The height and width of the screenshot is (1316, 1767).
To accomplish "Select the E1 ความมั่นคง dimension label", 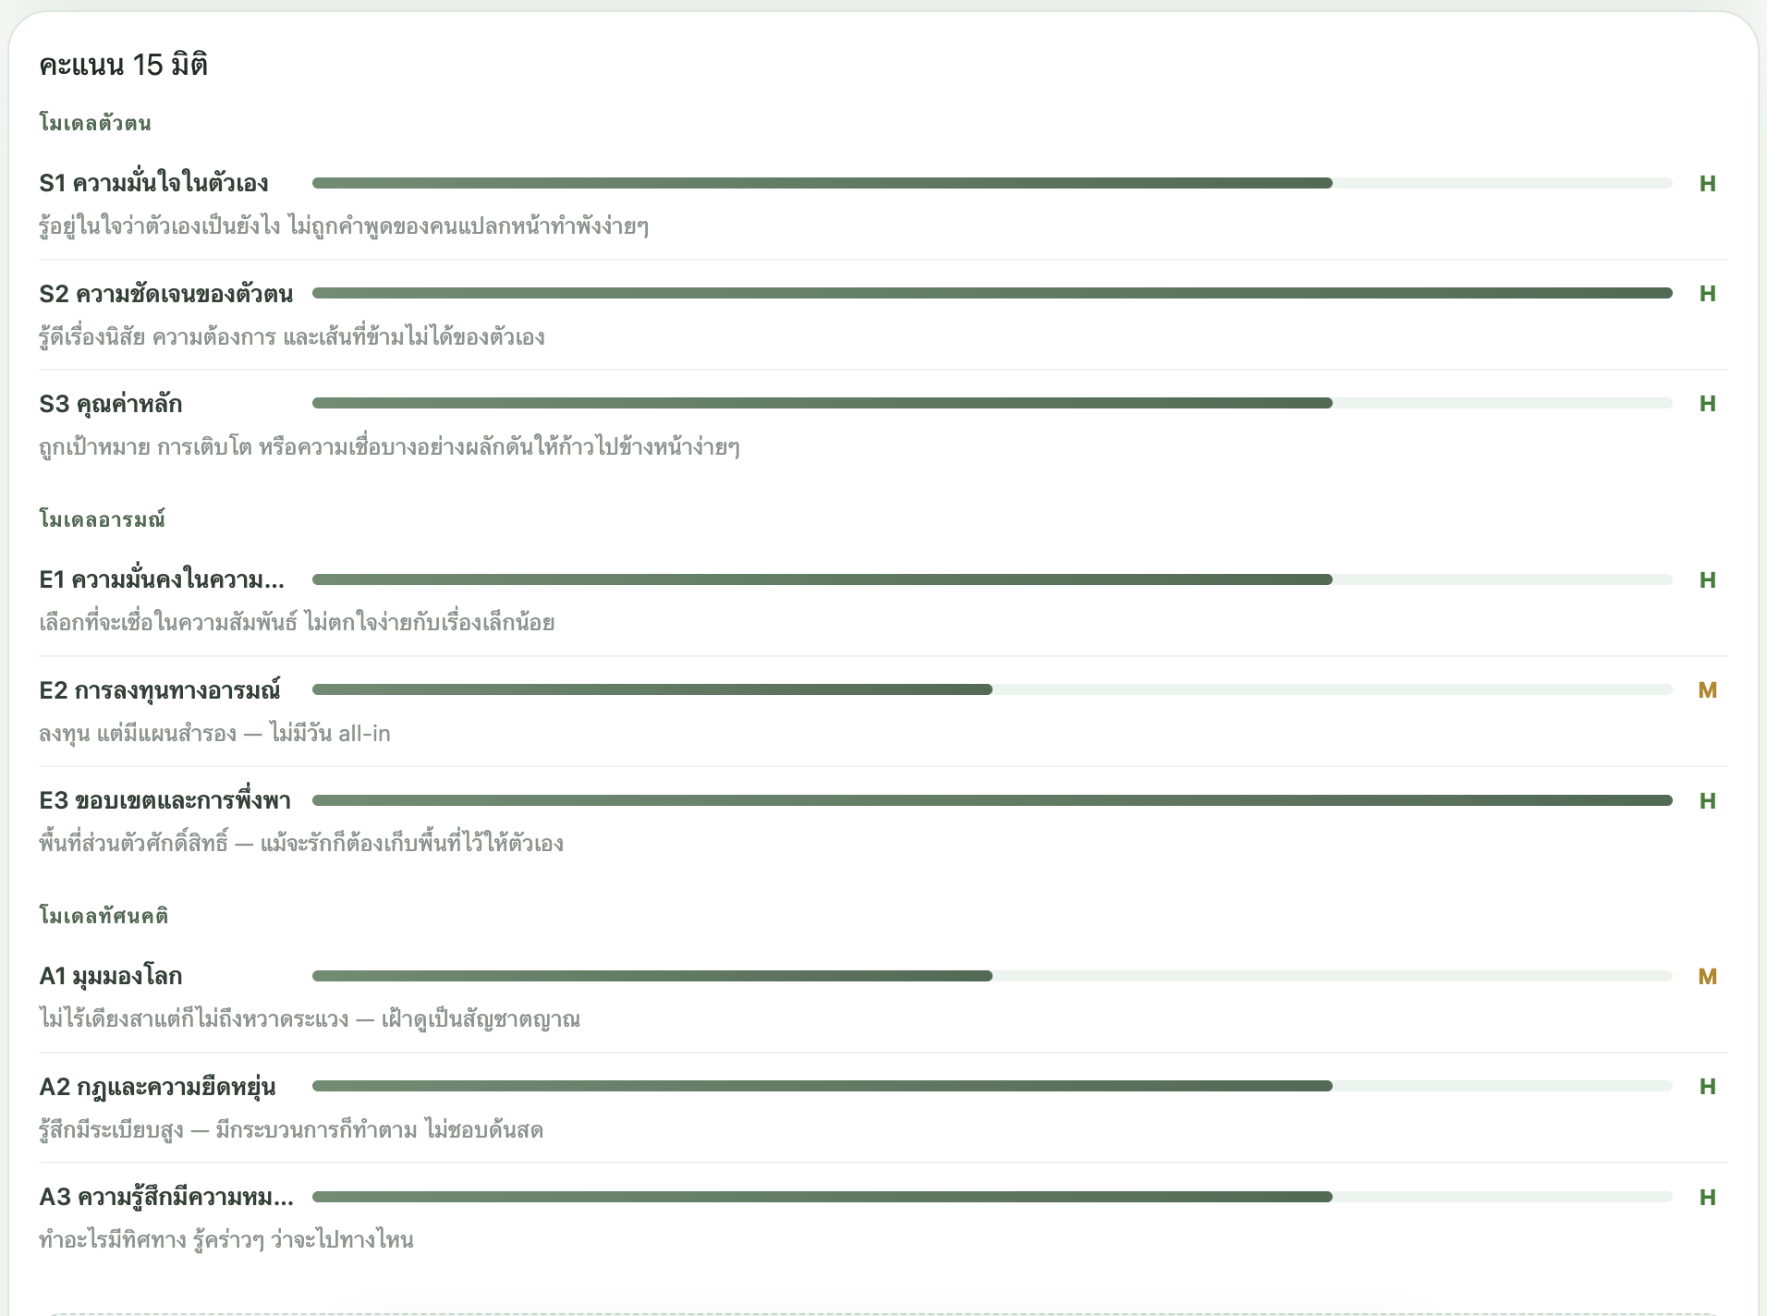I will point(162,579).
